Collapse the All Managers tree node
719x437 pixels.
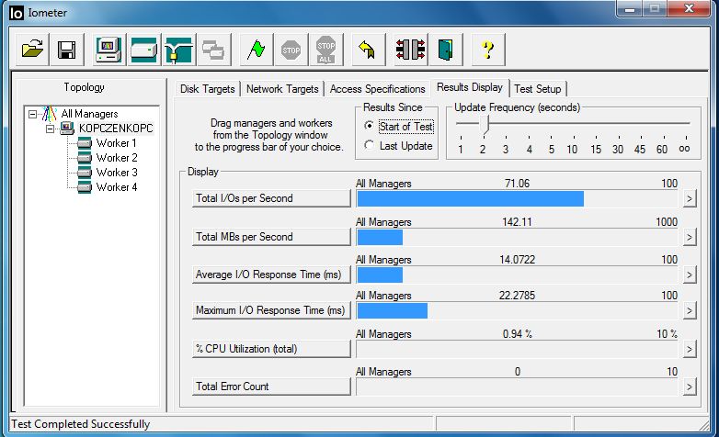pyautogui.click(x=32, y=114)
